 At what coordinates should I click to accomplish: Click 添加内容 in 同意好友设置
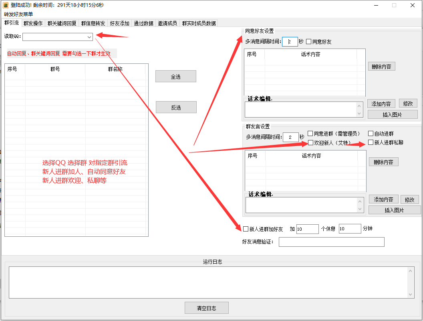pyautogui.click(x=381, y=104)
